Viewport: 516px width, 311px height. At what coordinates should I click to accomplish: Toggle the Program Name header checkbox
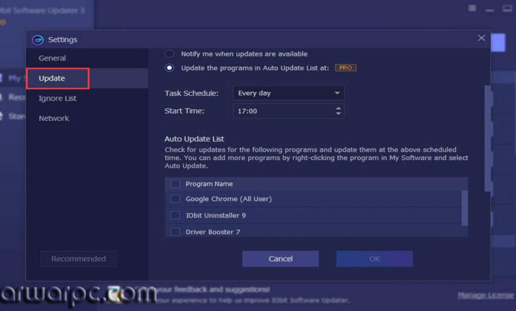pyautogui.click(x=175, y=184)
